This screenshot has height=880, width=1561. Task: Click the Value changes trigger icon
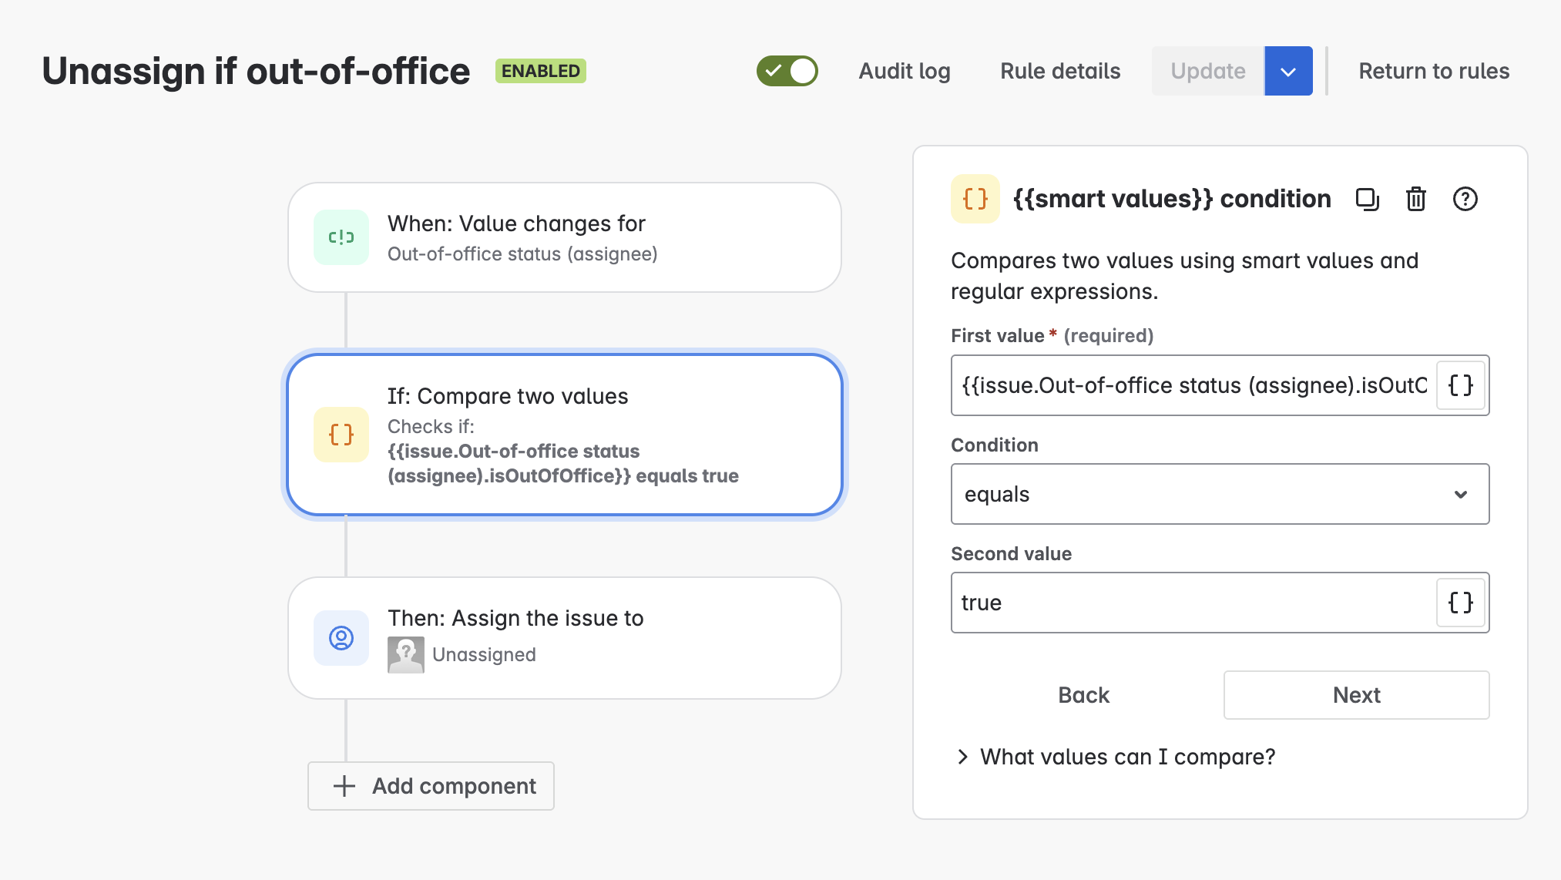point(341,237)
